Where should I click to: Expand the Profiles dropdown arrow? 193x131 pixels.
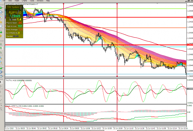(x=3, y=12)
